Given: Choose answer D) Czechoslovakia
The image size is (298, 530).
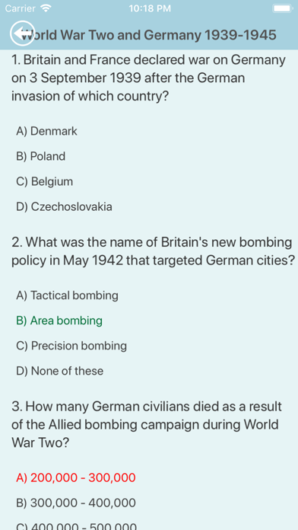Looking at the screenshot, I should point(64,206).
